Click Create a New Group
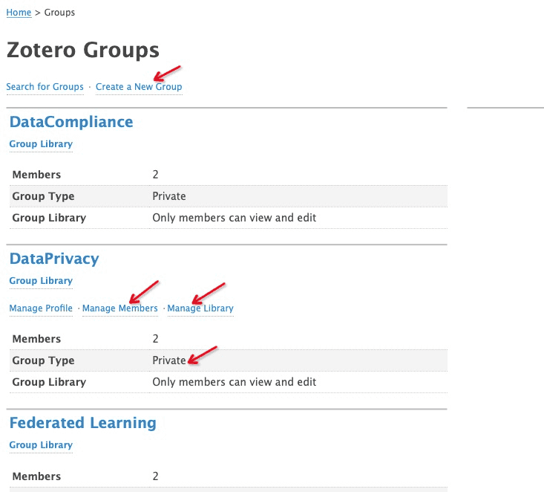 138,87
